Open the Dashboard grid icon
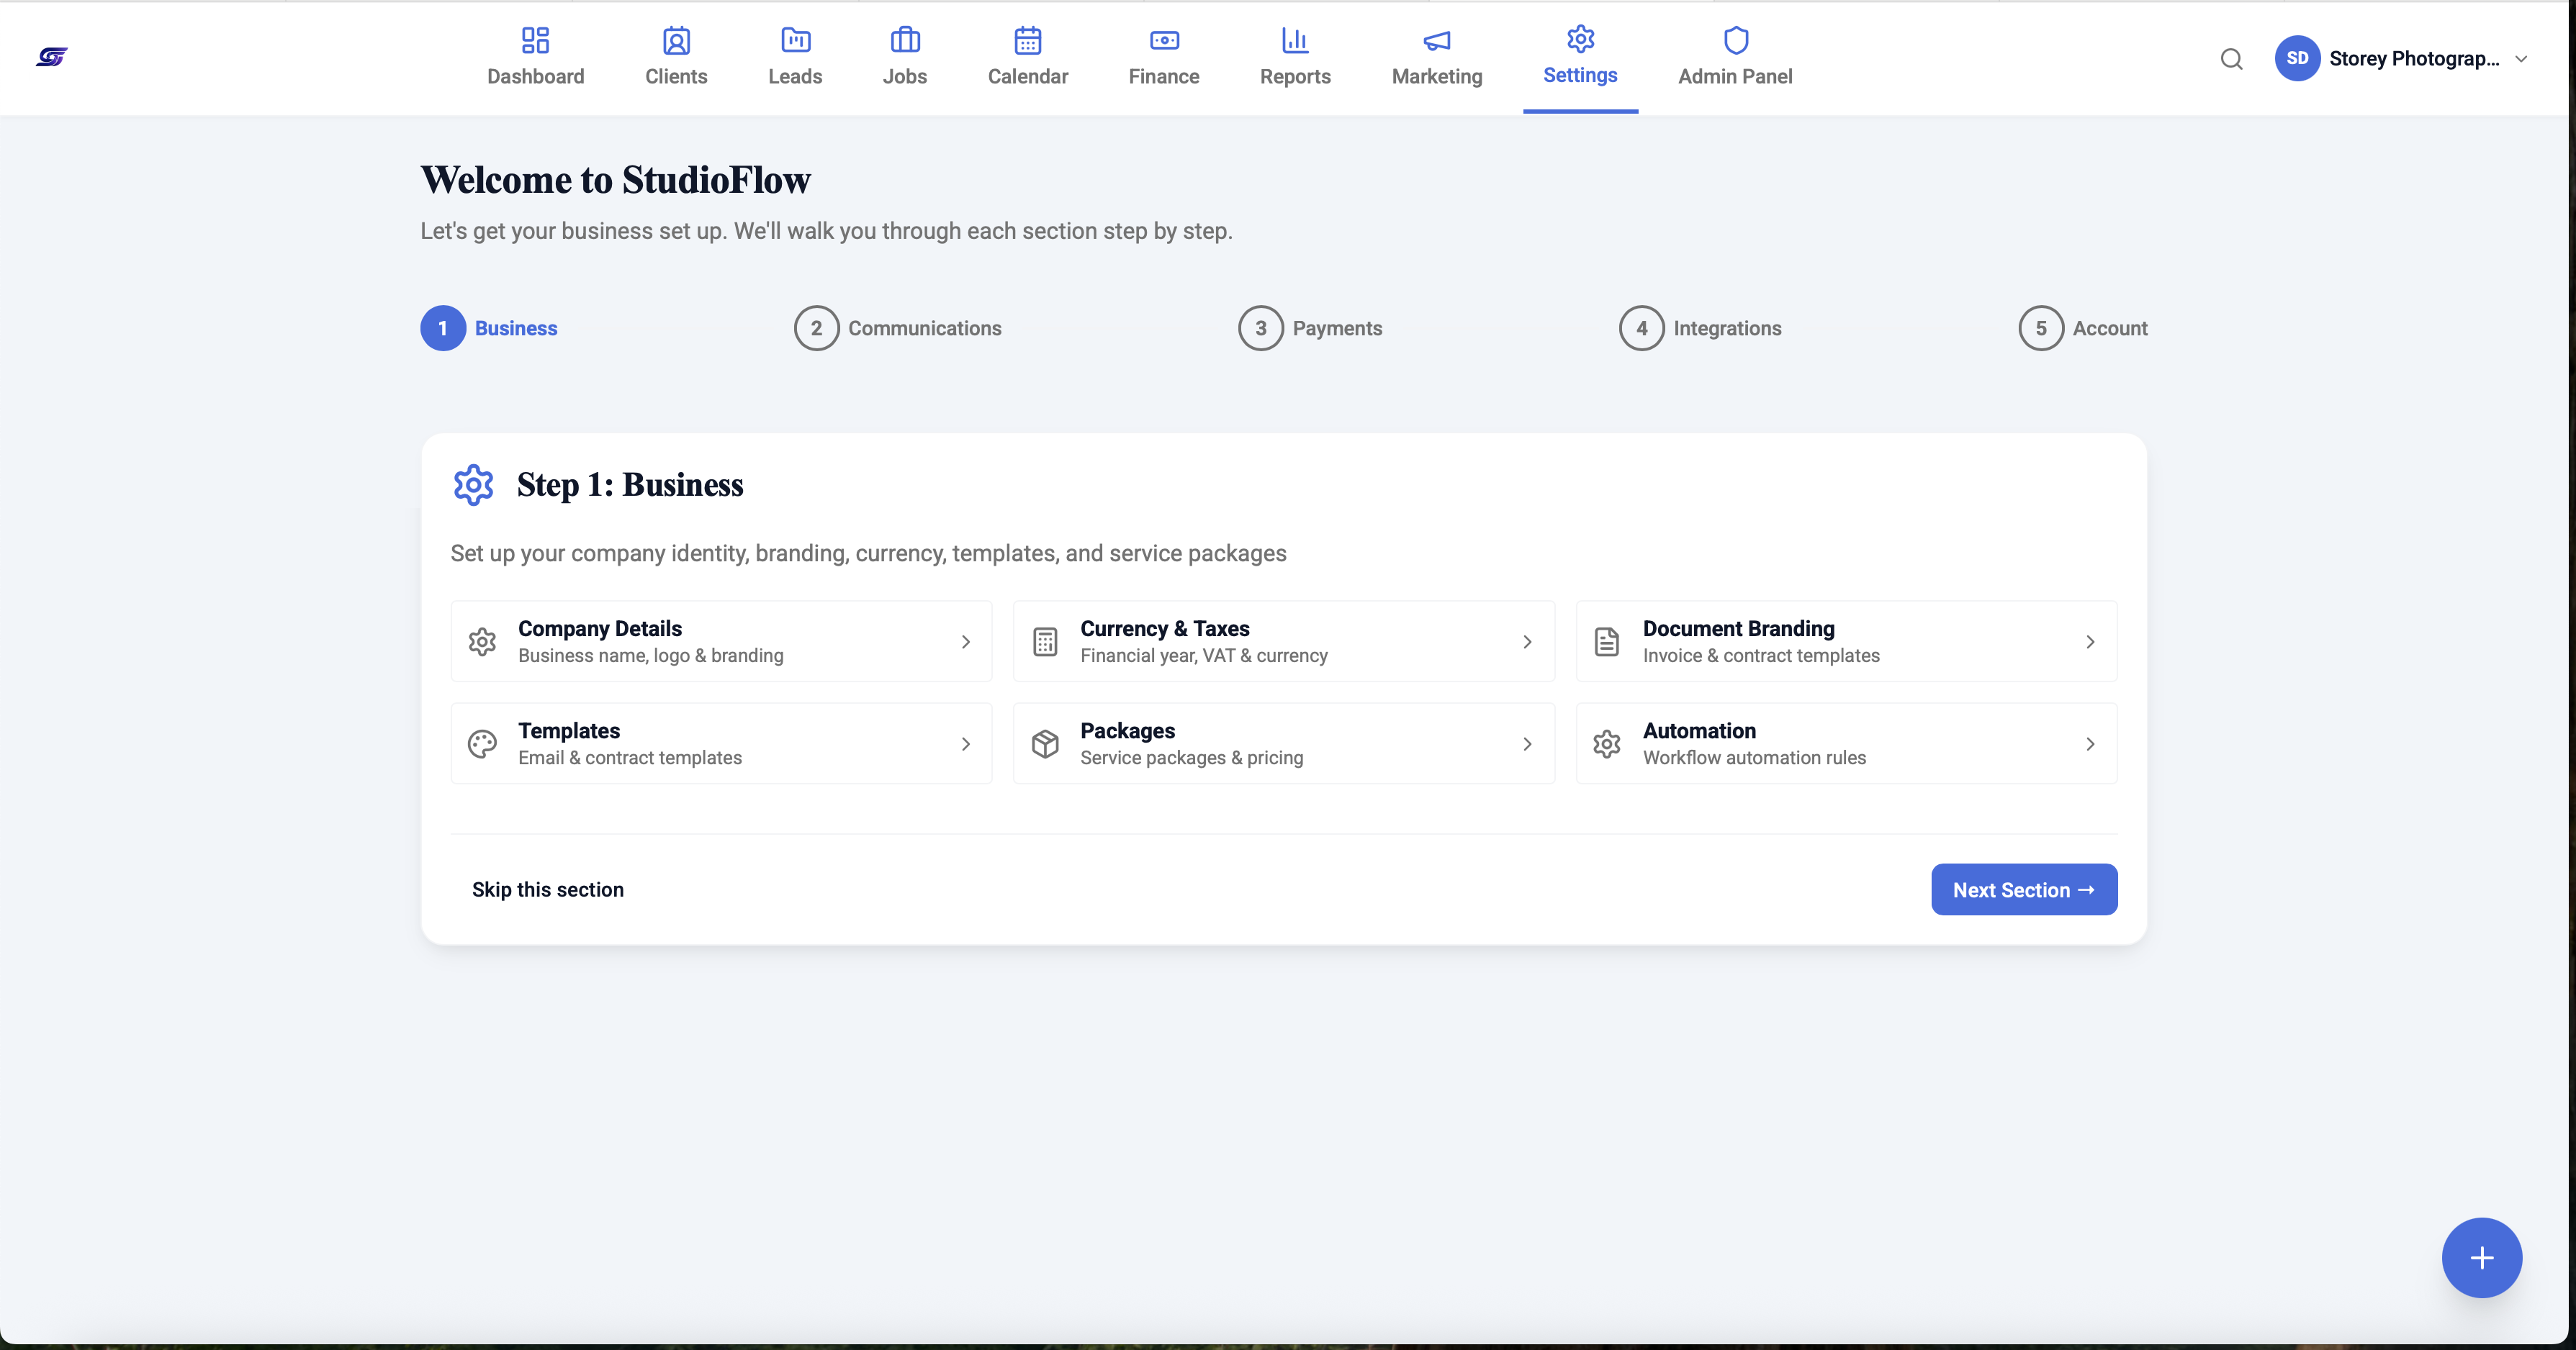 [x=535, y=40]
